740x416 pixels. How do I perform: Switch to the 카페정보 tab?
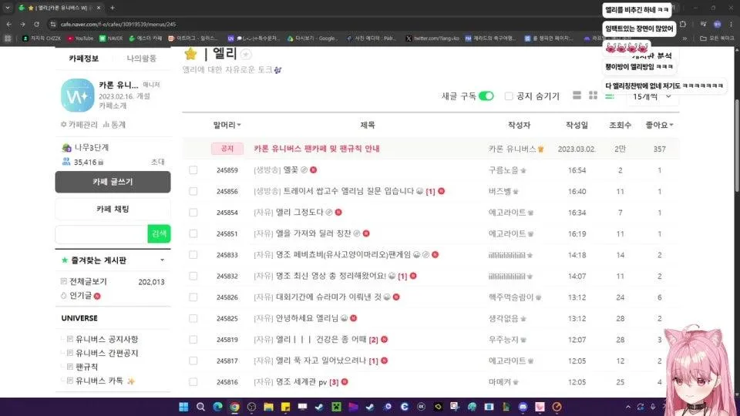coord(83,59)
